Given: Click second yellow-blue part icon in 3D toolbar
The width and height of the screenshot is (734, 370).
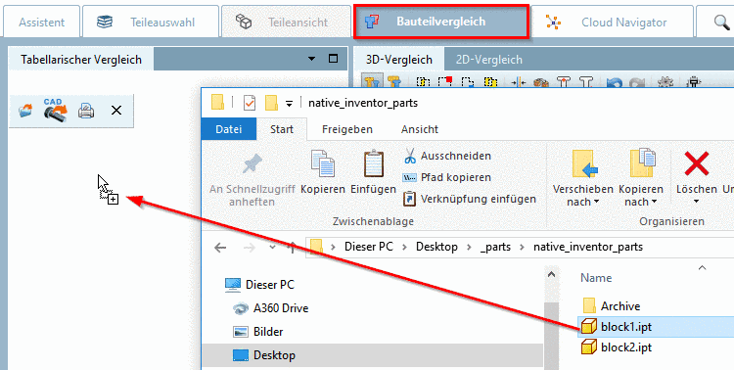Looking at the screenshot, I should tap(394, 82).
